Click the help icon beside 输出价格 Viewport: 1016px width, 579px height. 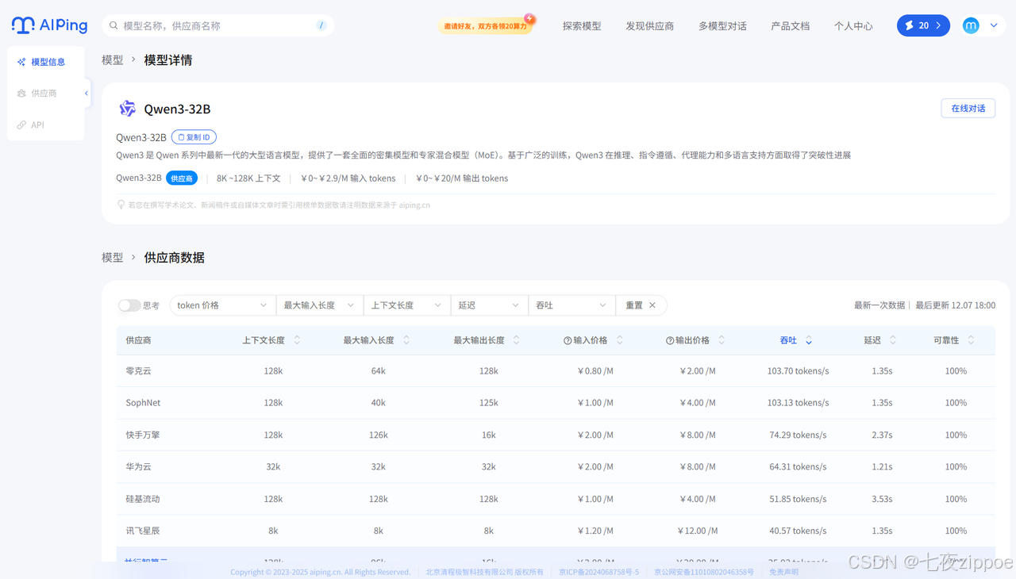tap(670, 340)
